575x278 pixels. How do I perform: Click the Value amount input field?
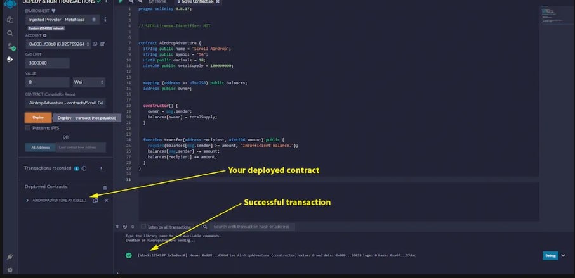coord(48,82)
